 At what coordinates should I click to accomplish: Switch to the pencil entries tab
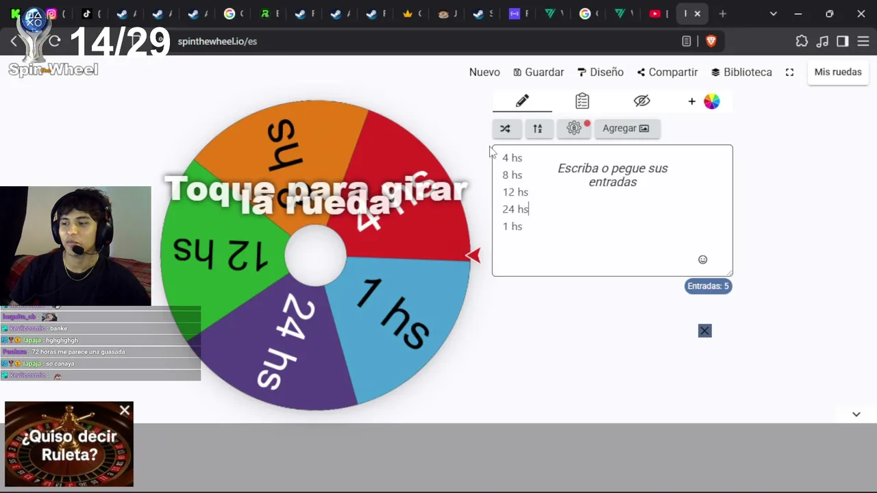click(x=522, y=101)
